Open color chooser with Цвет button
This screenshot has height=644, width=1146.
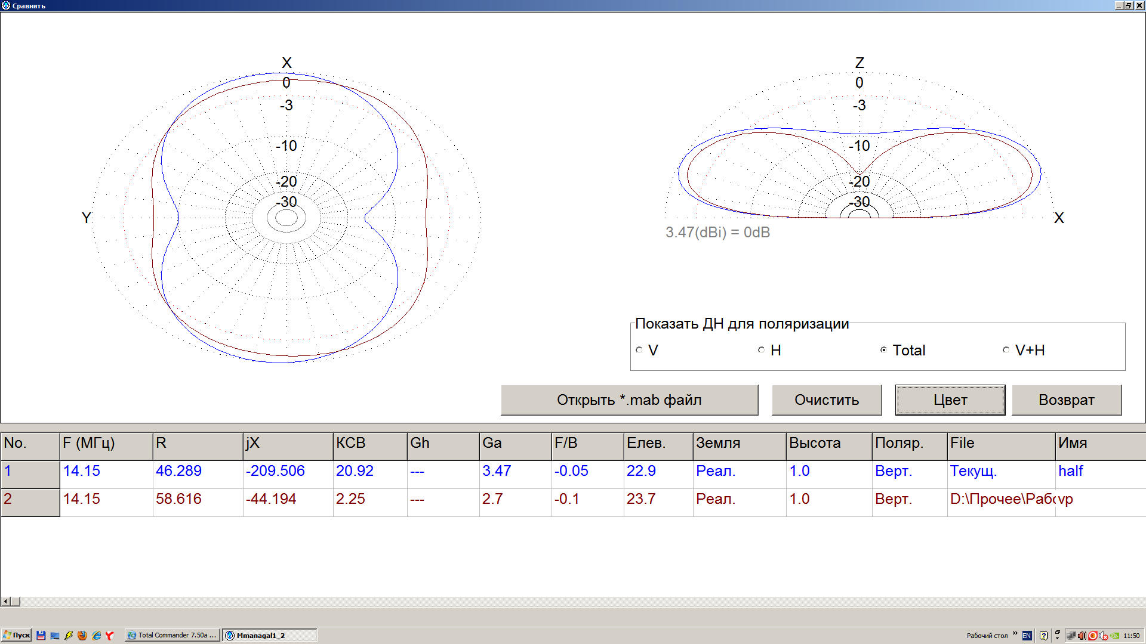point(950,400)
